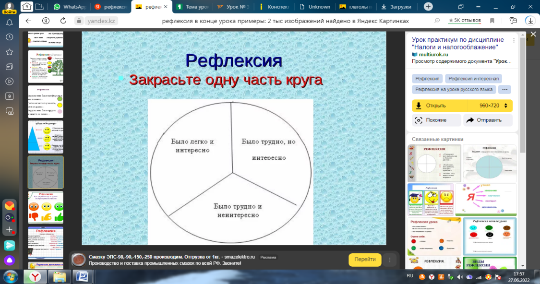Viewport: 540px width, 284px height.
Task: Open site reviews comment bubble icon
Action: [x=437, y=21]
